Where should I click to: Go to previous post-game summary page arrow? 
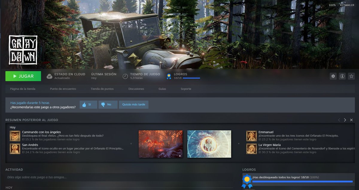pyautogui.click(x=339, y=120)
